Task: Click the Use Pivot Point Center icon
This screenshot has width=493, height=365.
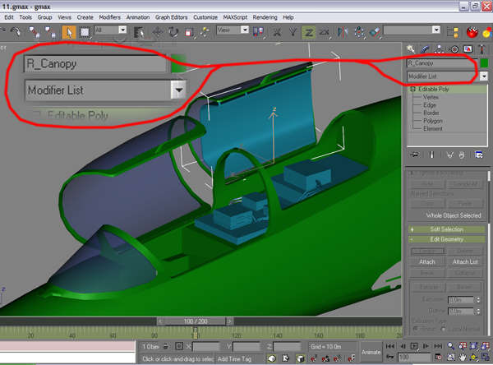Action: tap(258, 32)
